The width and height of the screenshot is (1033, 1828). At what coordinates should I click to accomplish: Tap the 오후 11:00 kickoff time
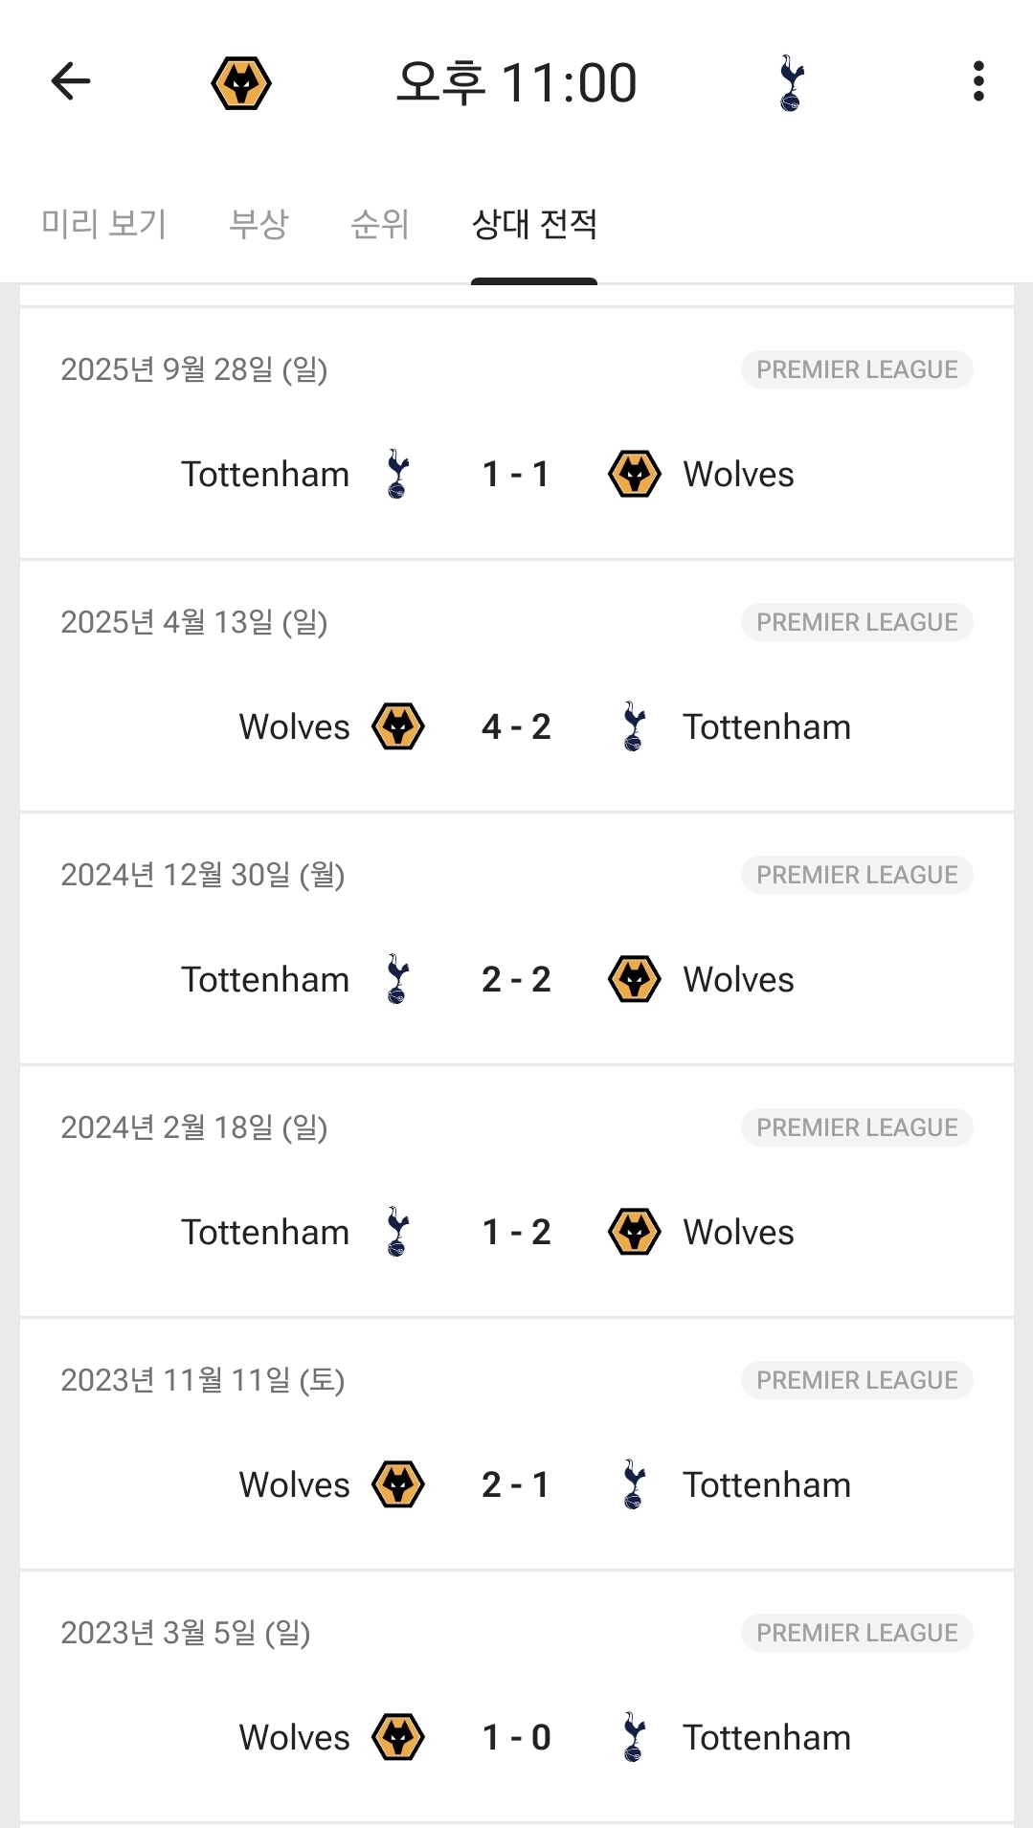(x=517, y=83)
